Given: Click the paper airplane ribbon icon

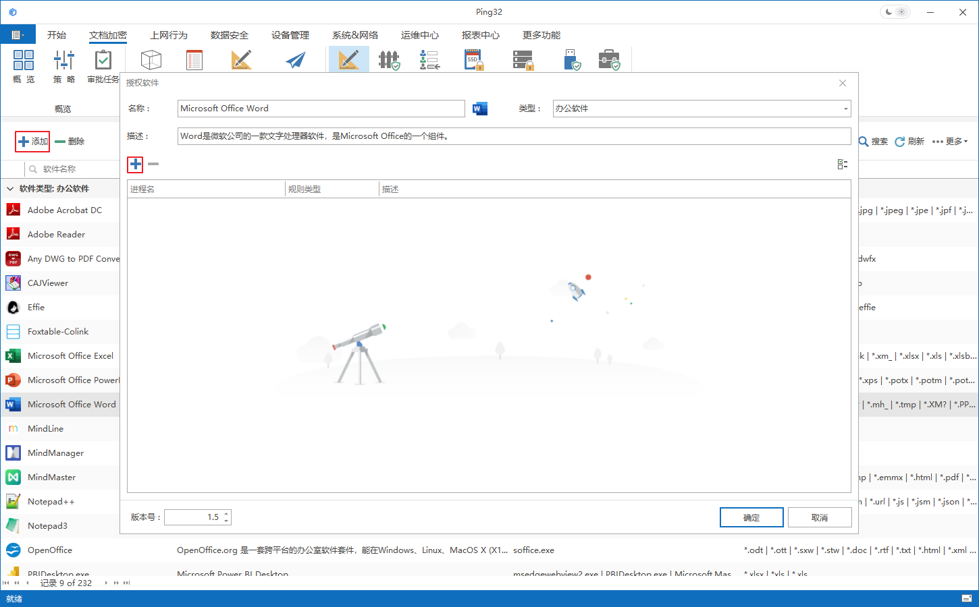Looking at the screenshot, I should [296, 60].
